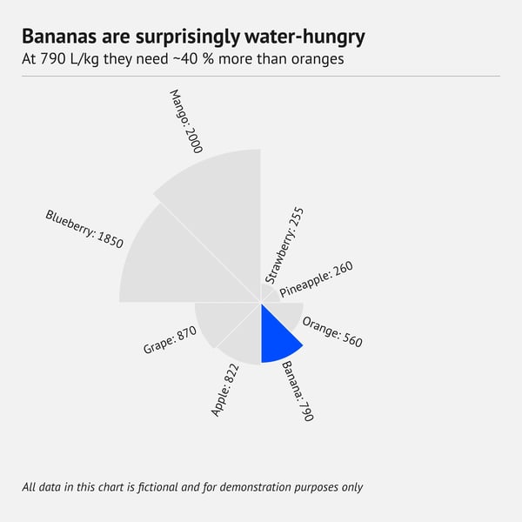Click the "Banana: 790" label

(x=298, y=392)
